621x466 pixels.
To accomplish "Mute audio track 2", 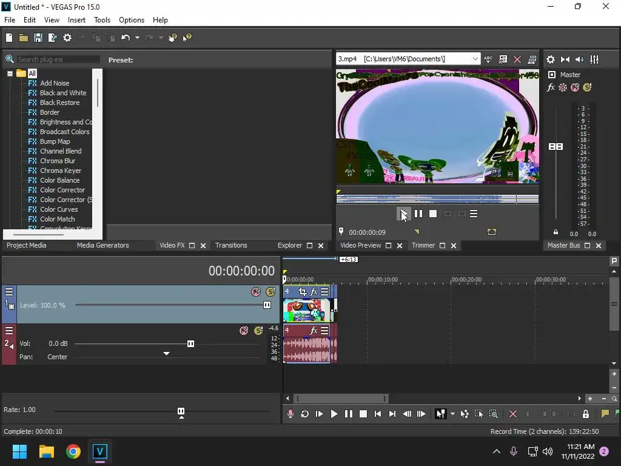I will click(244, 331).
